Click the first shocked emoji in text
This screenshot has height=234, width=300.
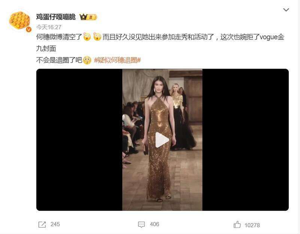tap(87, 37)
